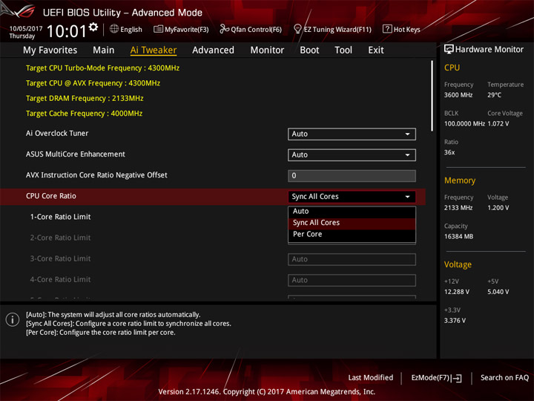Go to the Advanced tab
534x401 pixels.
tap(213, 50)
